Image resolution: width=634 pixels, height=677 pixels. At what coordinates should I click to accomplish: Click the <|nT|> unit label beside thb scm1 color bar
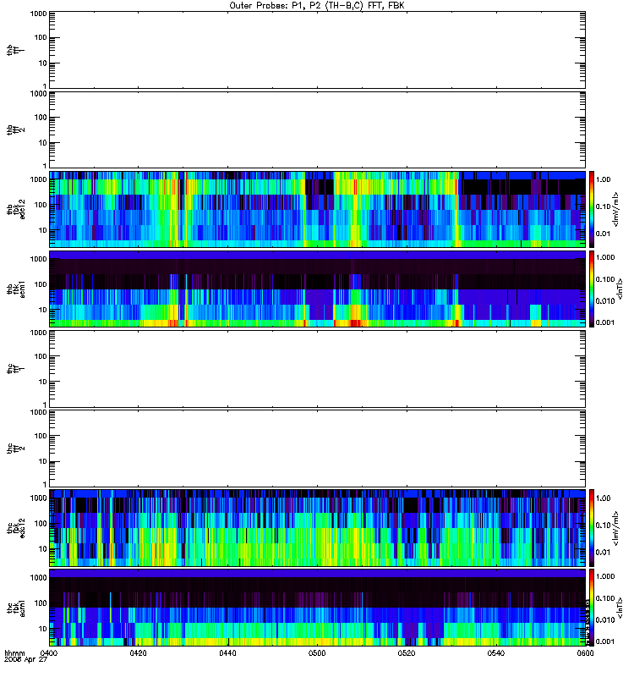620,289
